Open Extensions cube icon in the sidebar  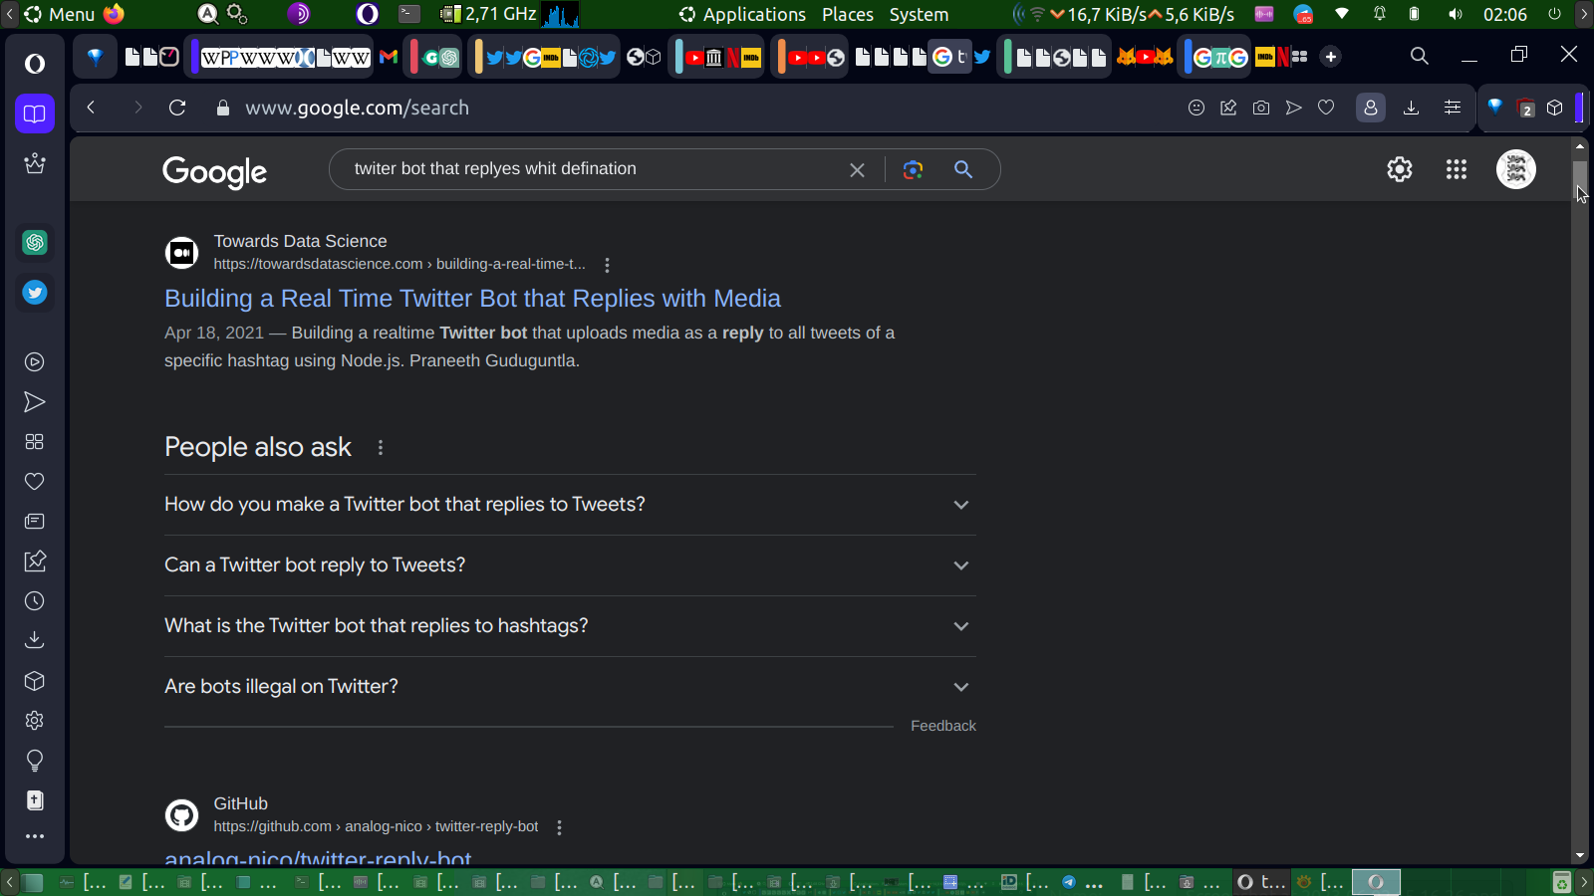[x=35, y=681]
